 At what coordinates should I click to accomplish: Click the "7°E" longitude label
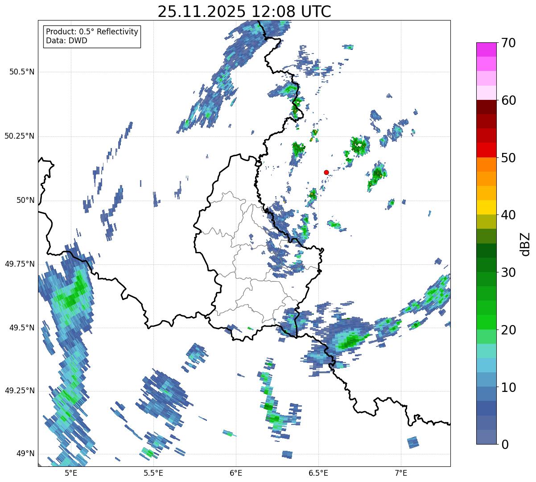tap(401, 473)
